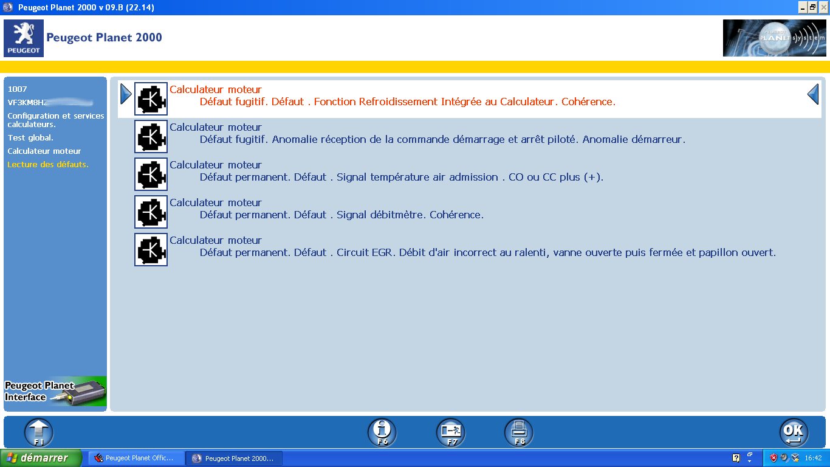Select 1007 vehicle entry in sidebar

pos(18,89)
